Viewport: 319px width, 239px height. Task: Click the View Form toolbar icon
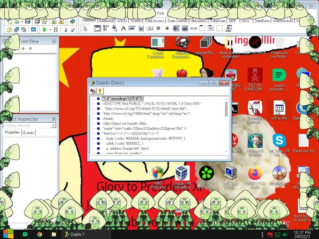(x=16, y=30)
